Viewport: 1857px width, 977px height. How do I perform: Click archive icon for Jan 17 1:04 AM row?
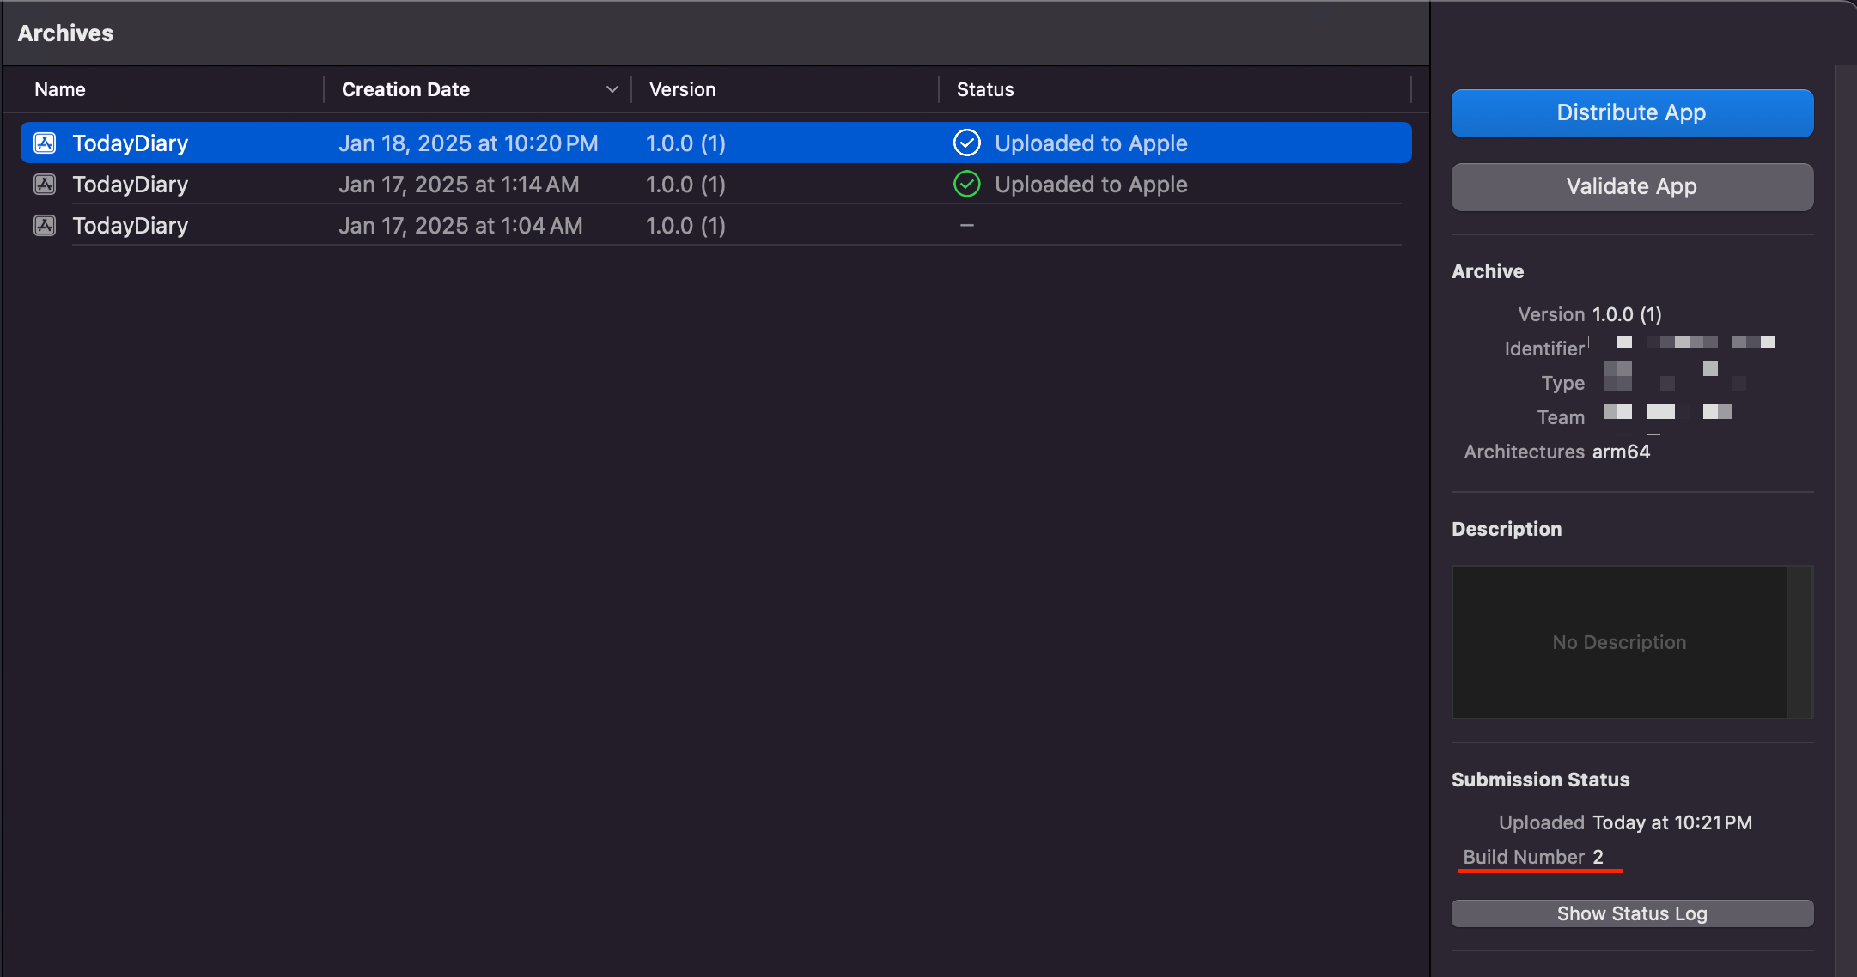(45, 225)
